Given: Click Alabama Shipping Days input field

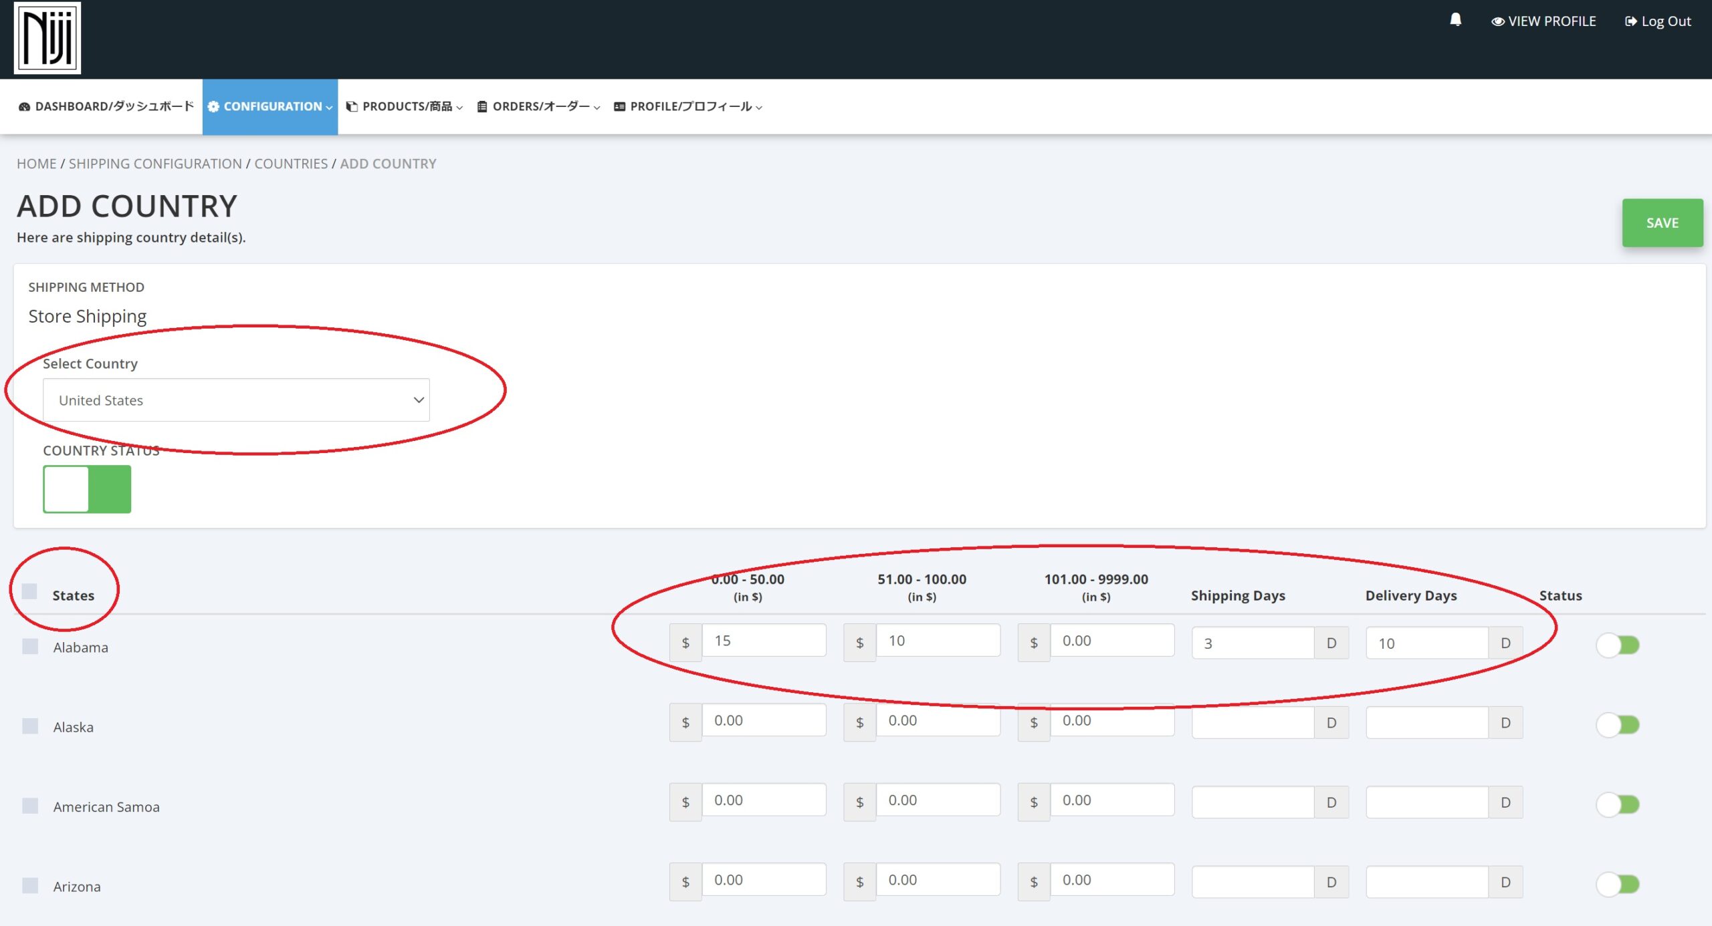Looking at the screenshot, I should pos(1252,643).
